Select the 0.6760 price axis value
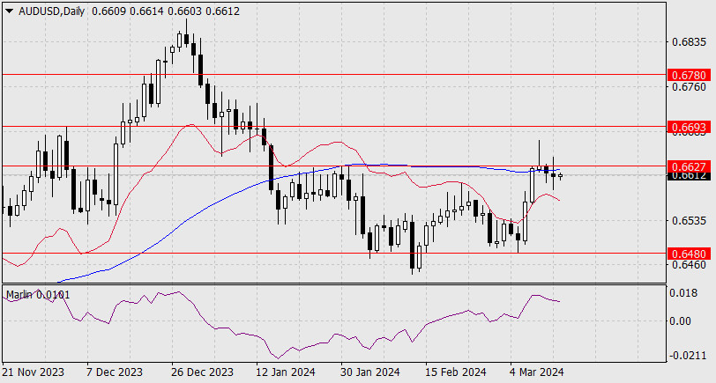 [689, 86]
